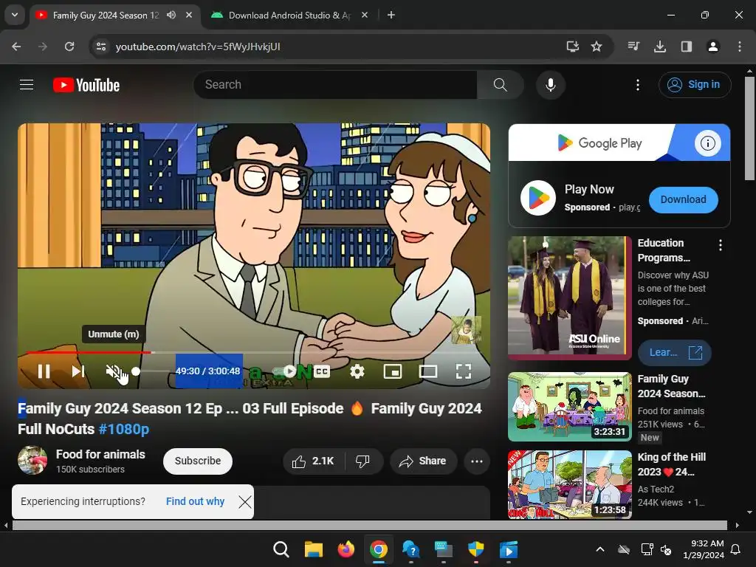
Task: Click the page vertical scrollbar
Action: pos(749,128)
